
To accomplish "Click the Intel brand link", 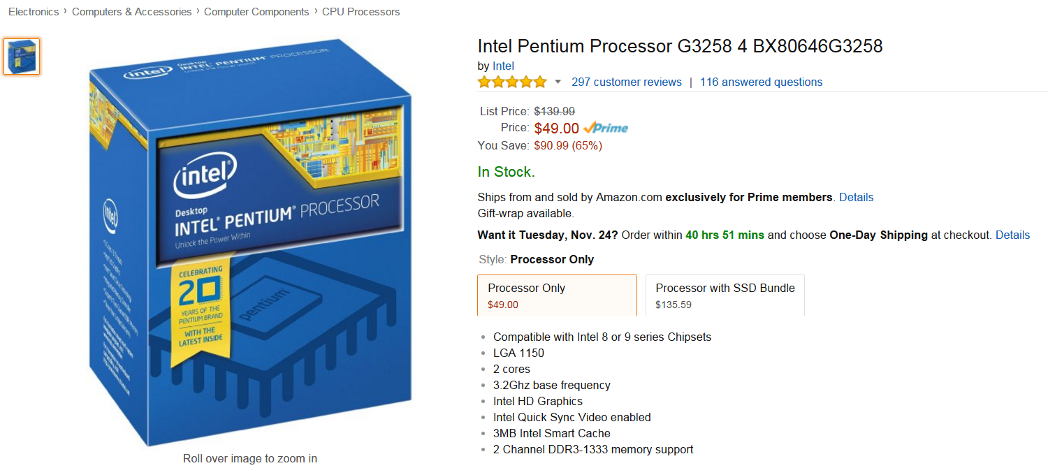I will pos(503,66).
